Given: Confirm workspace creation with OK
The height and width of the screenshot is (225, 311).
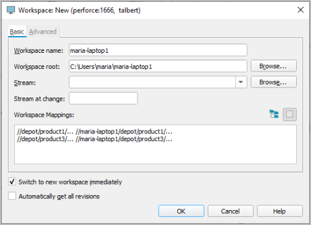Looking at the screenshot, I should 181,211.
